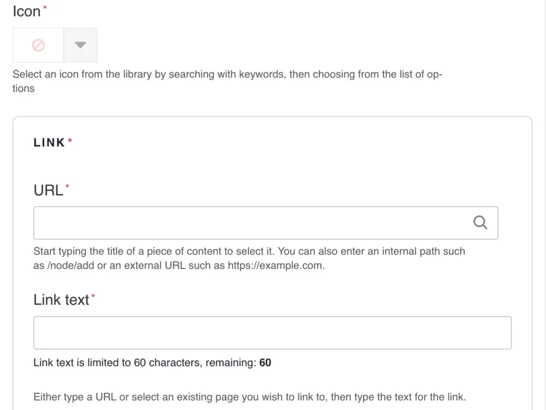Click the red asterisk beside Icon

tap(44, 7)
